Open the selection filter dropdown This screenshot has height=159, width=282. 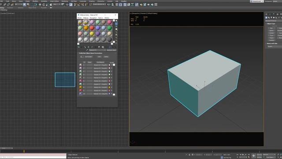pos(19,4)
